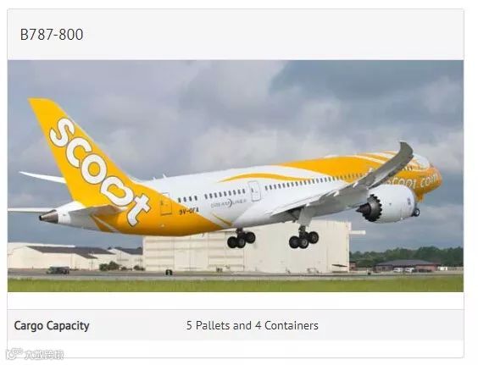This screenshot has width=478, height=365.
Task: Click the forward main landing gear wheels
Action: pyautogui.click(x=303, y=238)
